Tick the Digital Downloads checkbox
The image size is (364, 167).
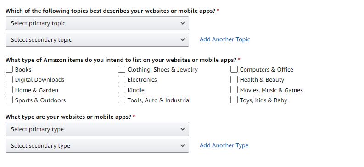pos(9,79)
